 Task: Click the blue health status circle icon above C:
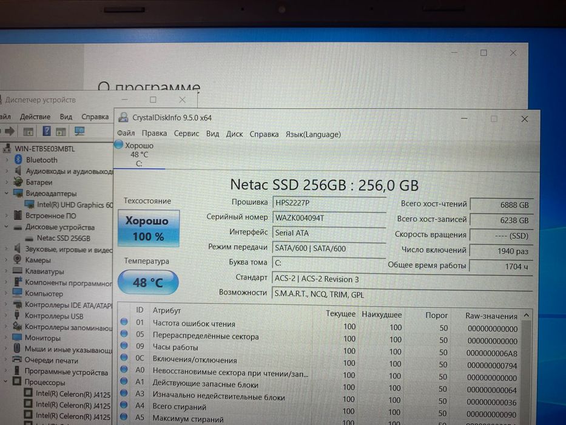click(x=119, y=144)
